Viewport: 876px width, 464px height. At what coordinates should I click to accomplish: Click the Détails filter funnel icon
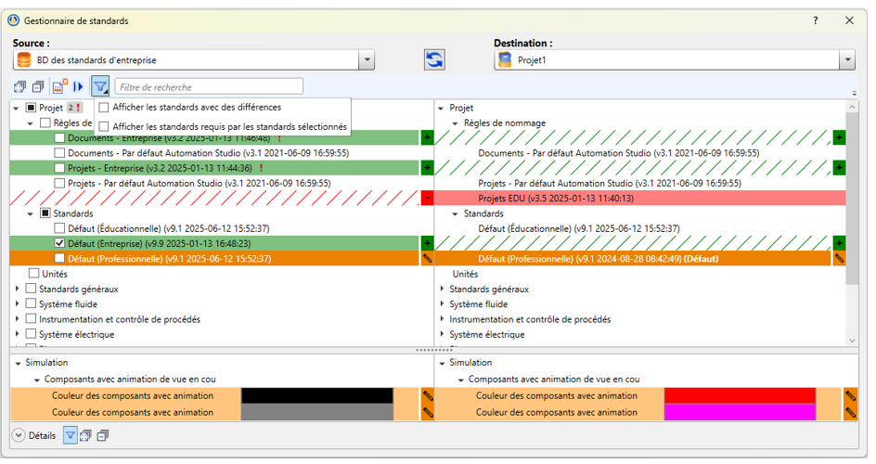70,435
